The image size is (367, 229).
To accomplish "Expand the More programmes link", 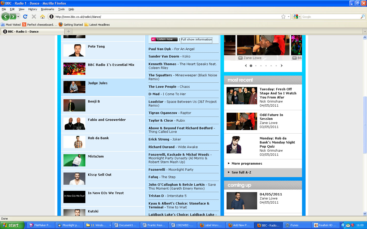I will click(246, 164).
